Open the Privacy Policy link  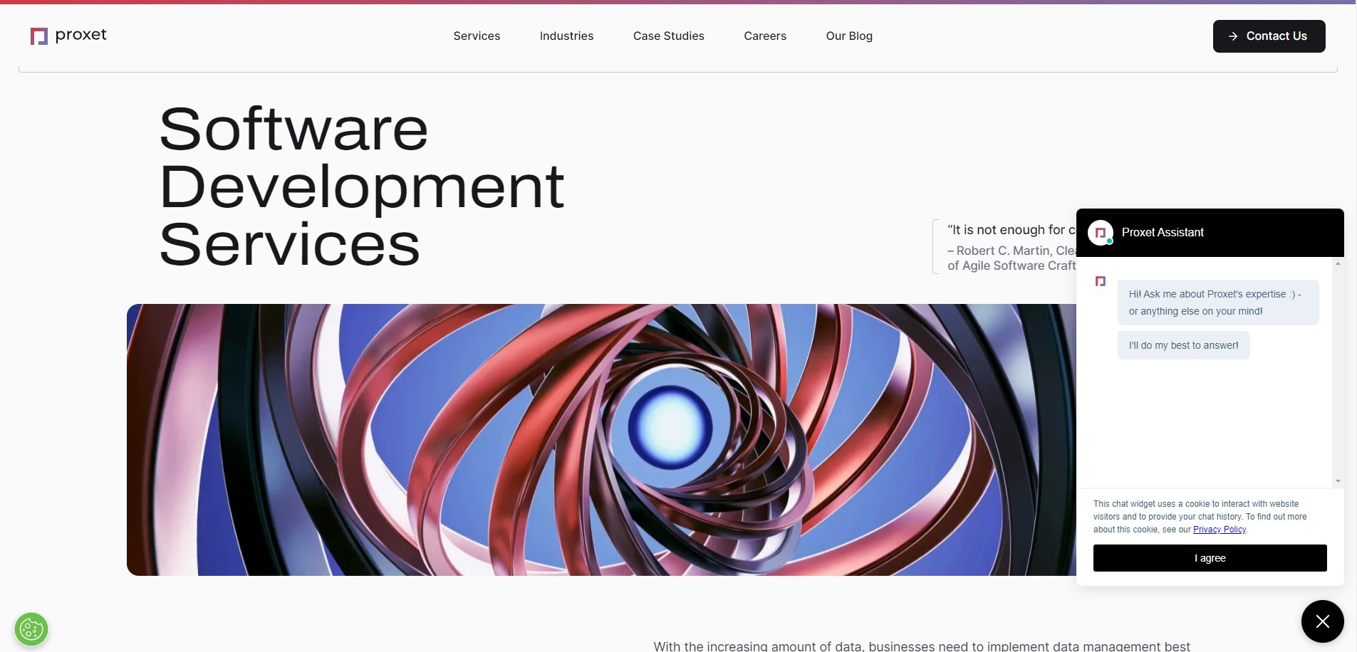(1219, 530)
